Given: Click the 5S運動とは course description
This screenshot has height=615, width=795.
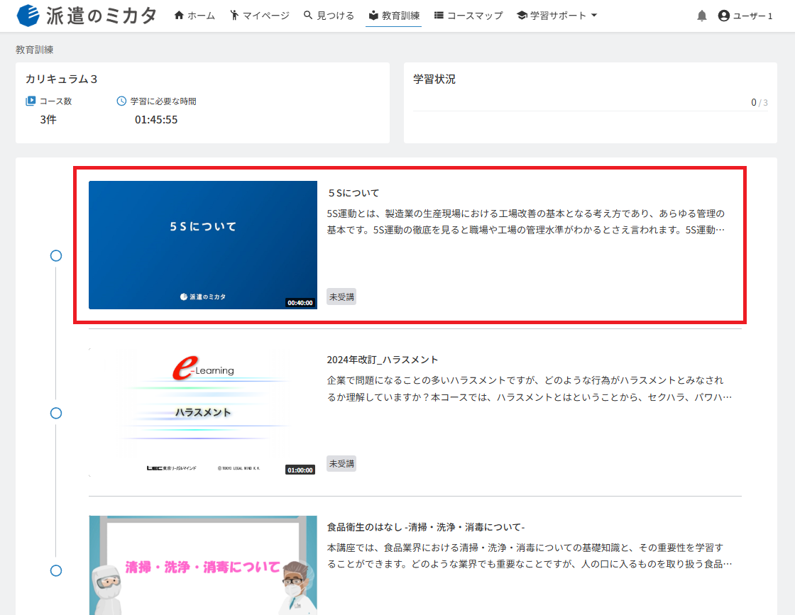Looking at the screenshot, I should pos(526,221).
